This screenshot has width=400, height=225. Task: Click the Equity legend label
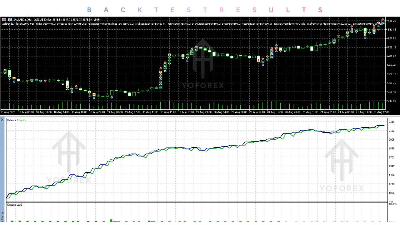coord(22,120)
